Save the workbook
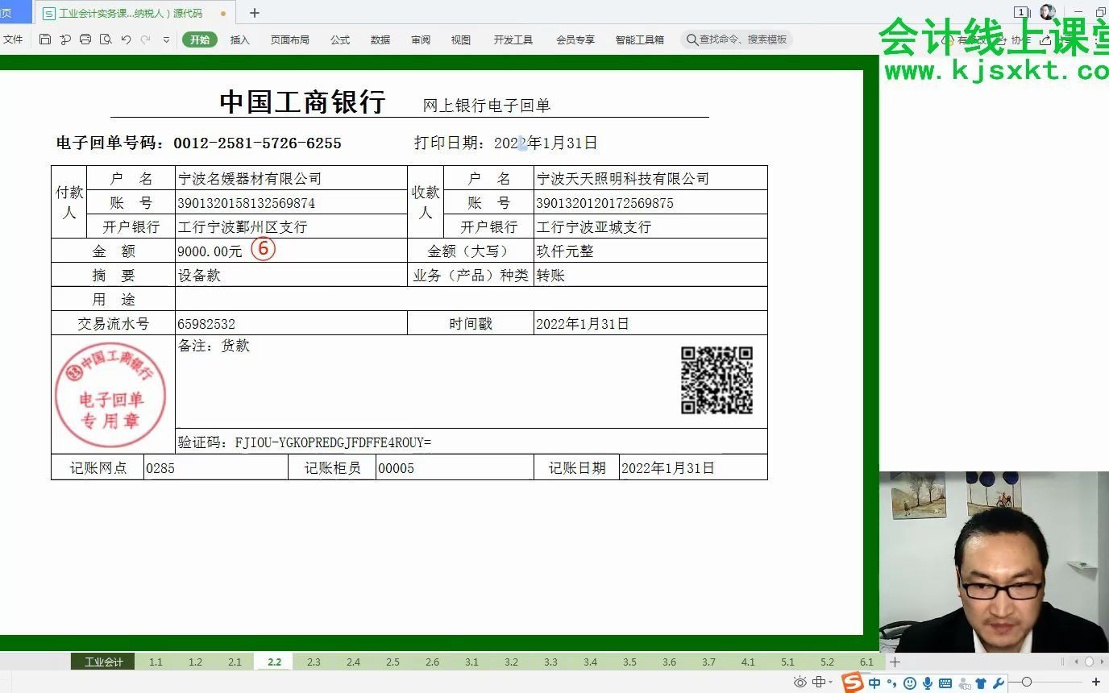1109x693 pixels. 46,39
